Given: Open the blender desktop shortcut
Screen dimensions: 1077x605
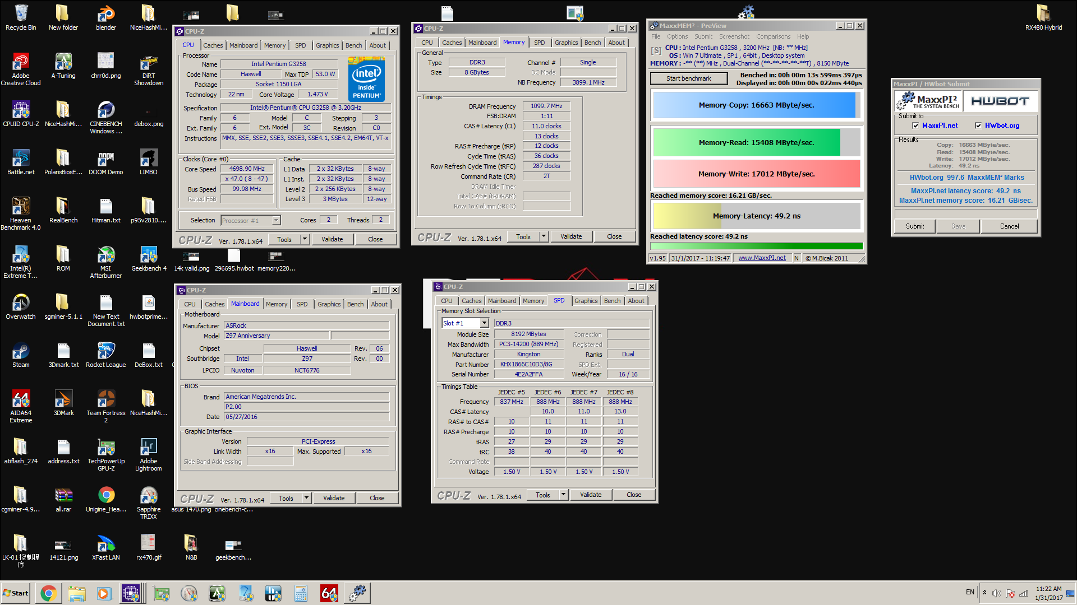Looking at the screenshot, I should pyautogui.click(x=106, y=18).
